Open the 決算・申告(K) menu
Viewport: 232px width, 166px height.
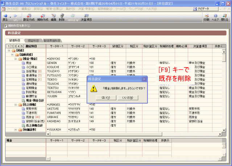86,9
